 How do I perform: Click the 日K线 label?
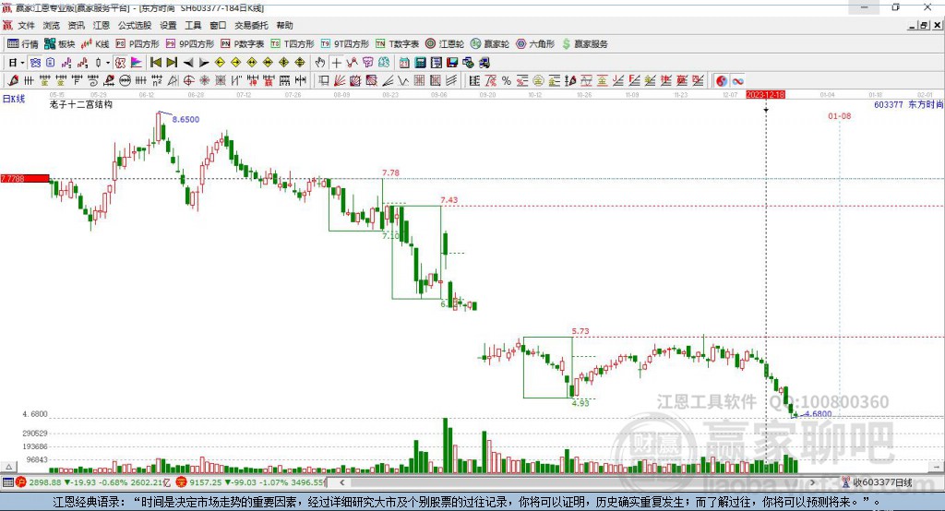point(14,99)
